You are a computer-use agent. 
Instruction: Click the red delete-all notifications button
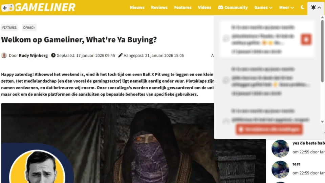coord(269,129)
